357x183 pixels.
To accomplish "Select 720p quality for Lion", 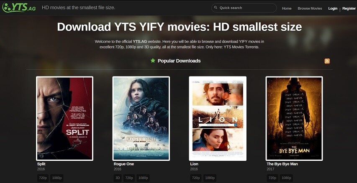I will click(196, 178).
